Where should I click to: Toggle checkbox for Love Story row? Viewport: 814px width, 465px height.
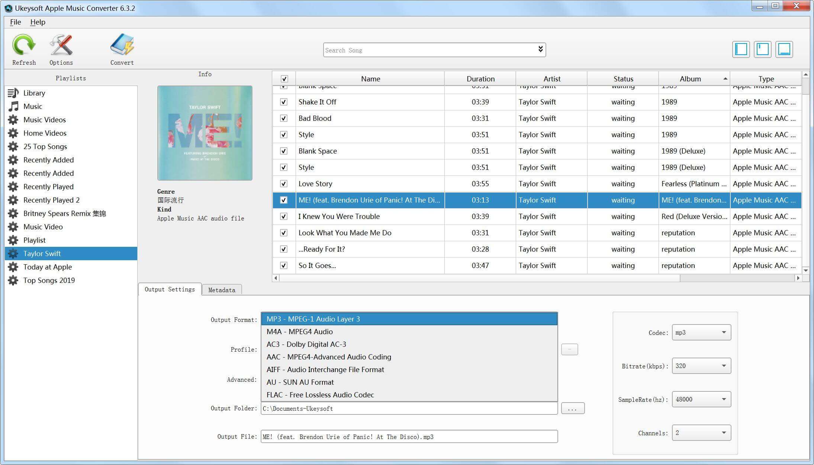(284, 184)
